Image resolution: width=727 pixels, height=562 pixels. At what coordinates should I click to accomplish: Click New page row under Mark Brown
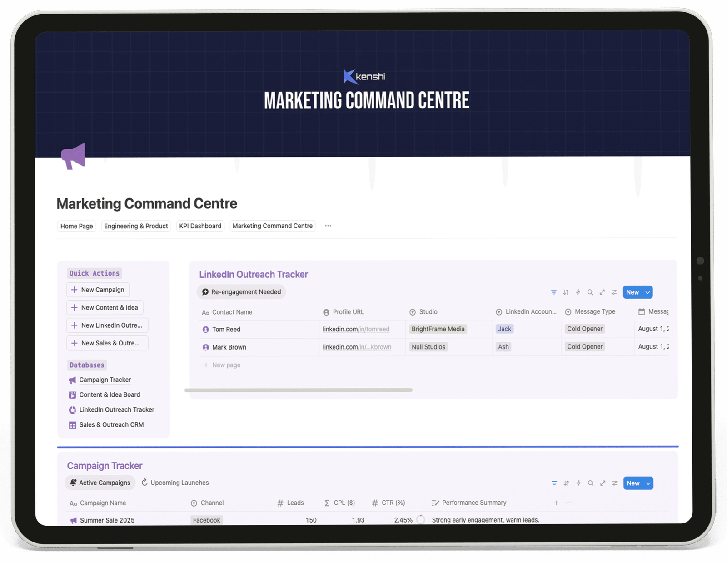coord(226,365)
